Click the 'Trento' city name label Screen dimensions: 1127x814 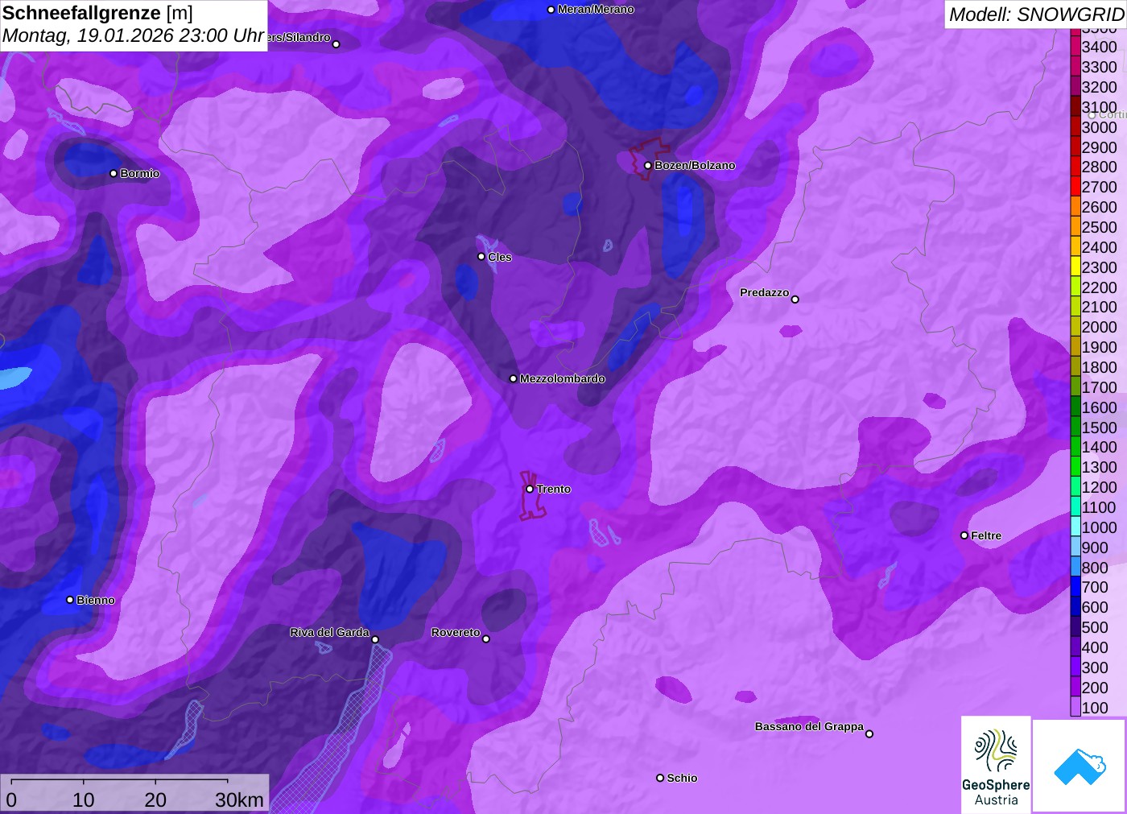click(554, 489)
